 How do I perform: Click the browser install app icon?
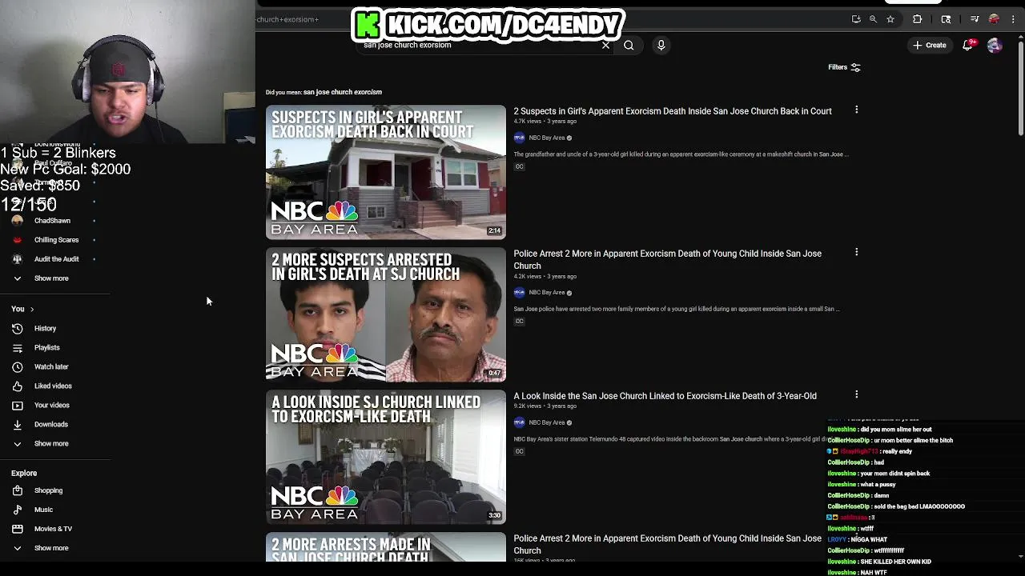(x=856, y=19)
